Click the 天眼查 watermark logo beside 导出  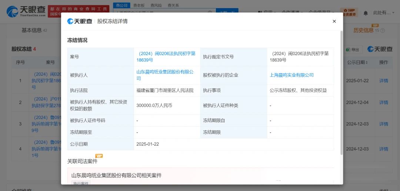pyautogui.click(x=380, y=49)
